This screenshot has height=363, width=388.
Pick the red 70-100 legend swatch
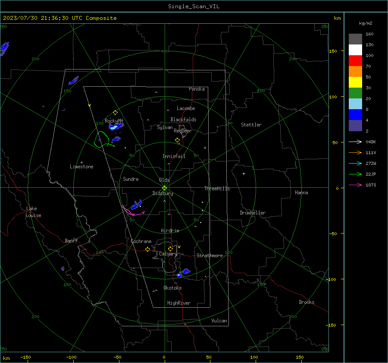click(355, 61)
